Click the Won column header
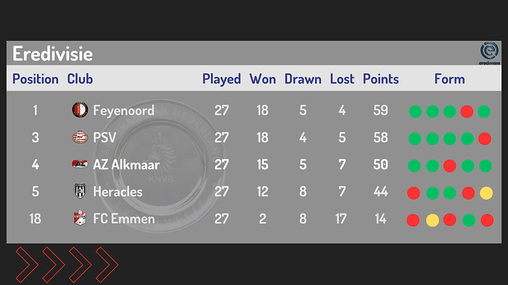This screenshot has height=285, width=508. [x=262, y=79]
